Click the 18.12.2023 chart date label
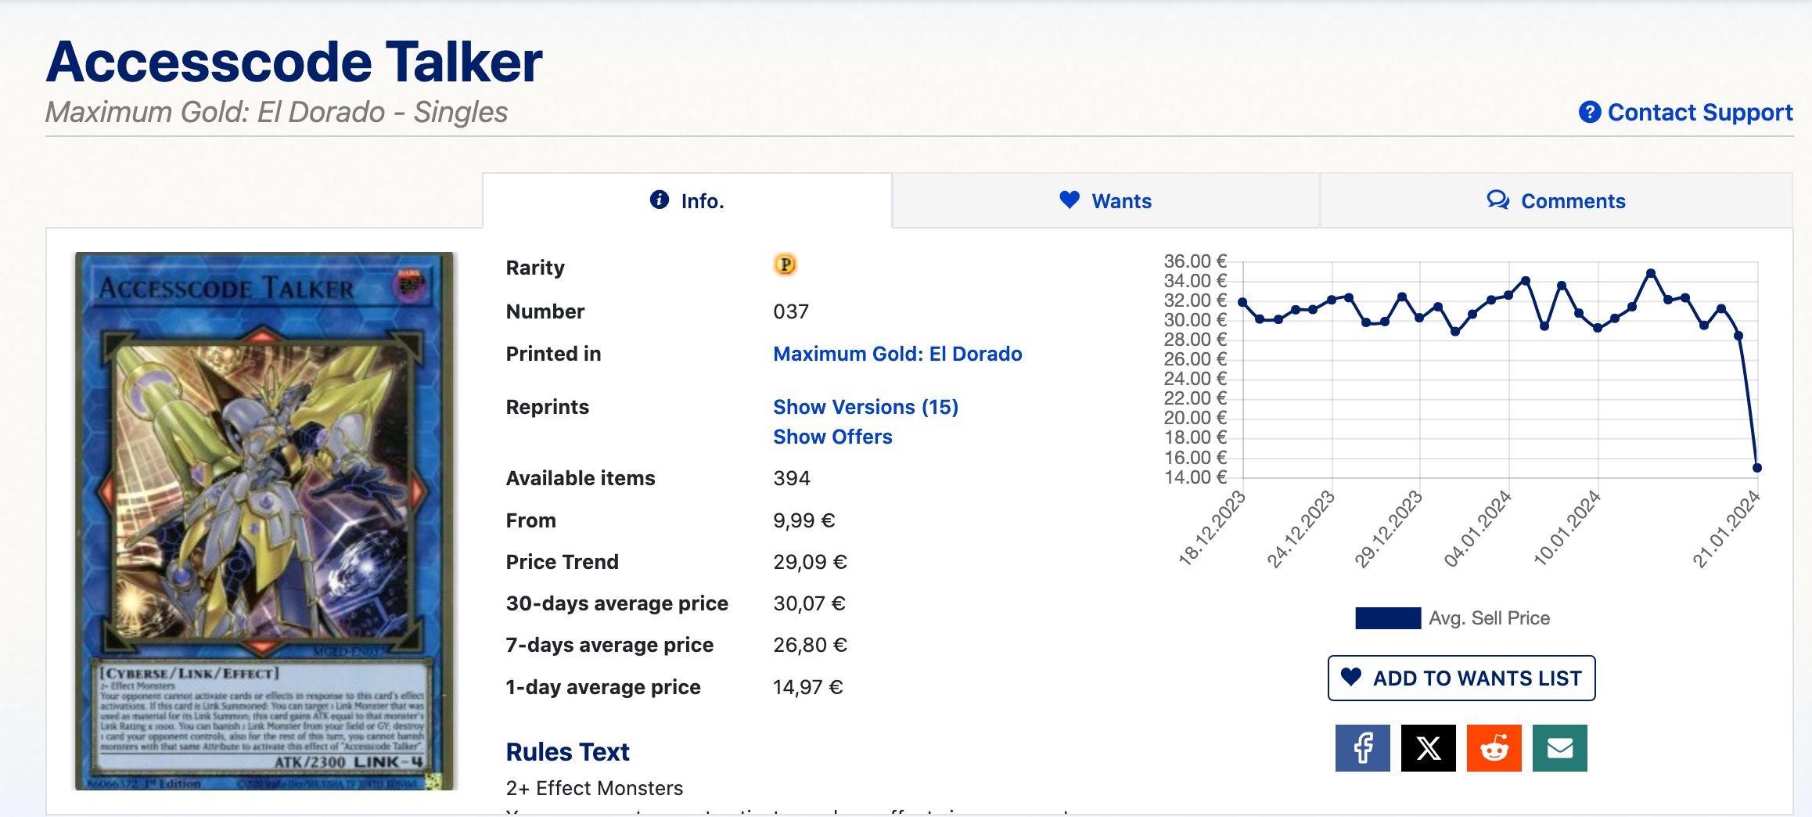Viewport: 1812px width, 817px height. [x=1212, y=527]
